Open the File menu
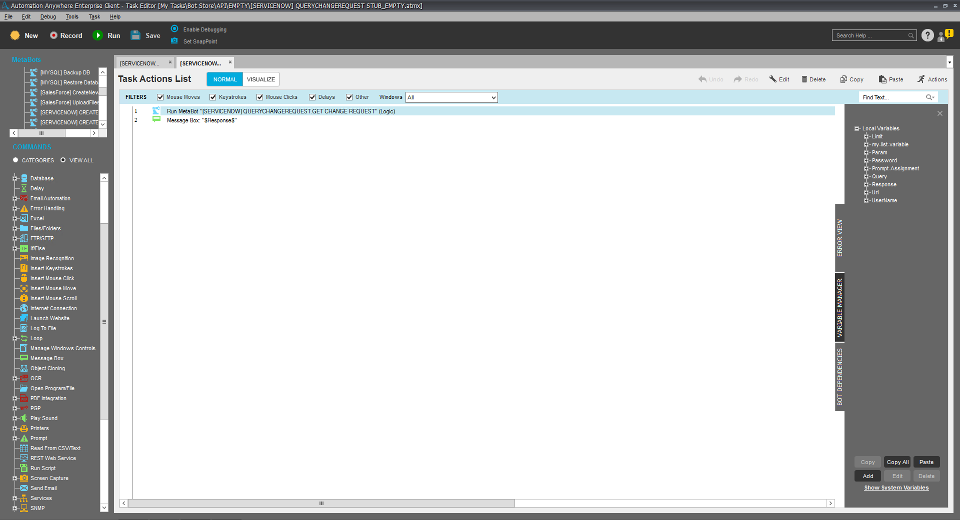The width and height of the screenshot is (960, 520). tap(8, 16)
